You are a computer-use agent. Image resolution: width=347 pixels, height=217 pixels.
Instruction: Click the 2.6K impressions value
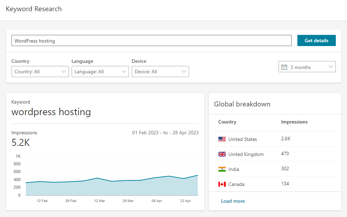coord(286,139)
